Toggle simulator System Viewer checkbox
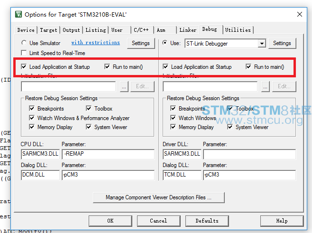Screen dimensions: 312x233 [x=89, y=127]
